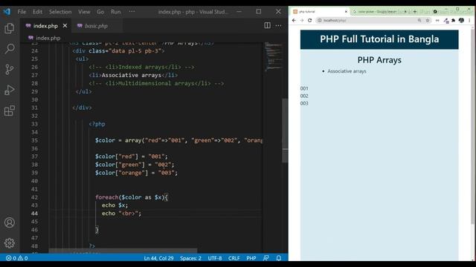Open the Accounts menu in VS Code
The width and height of the screenshot is (476, 267).
(10, 222)
